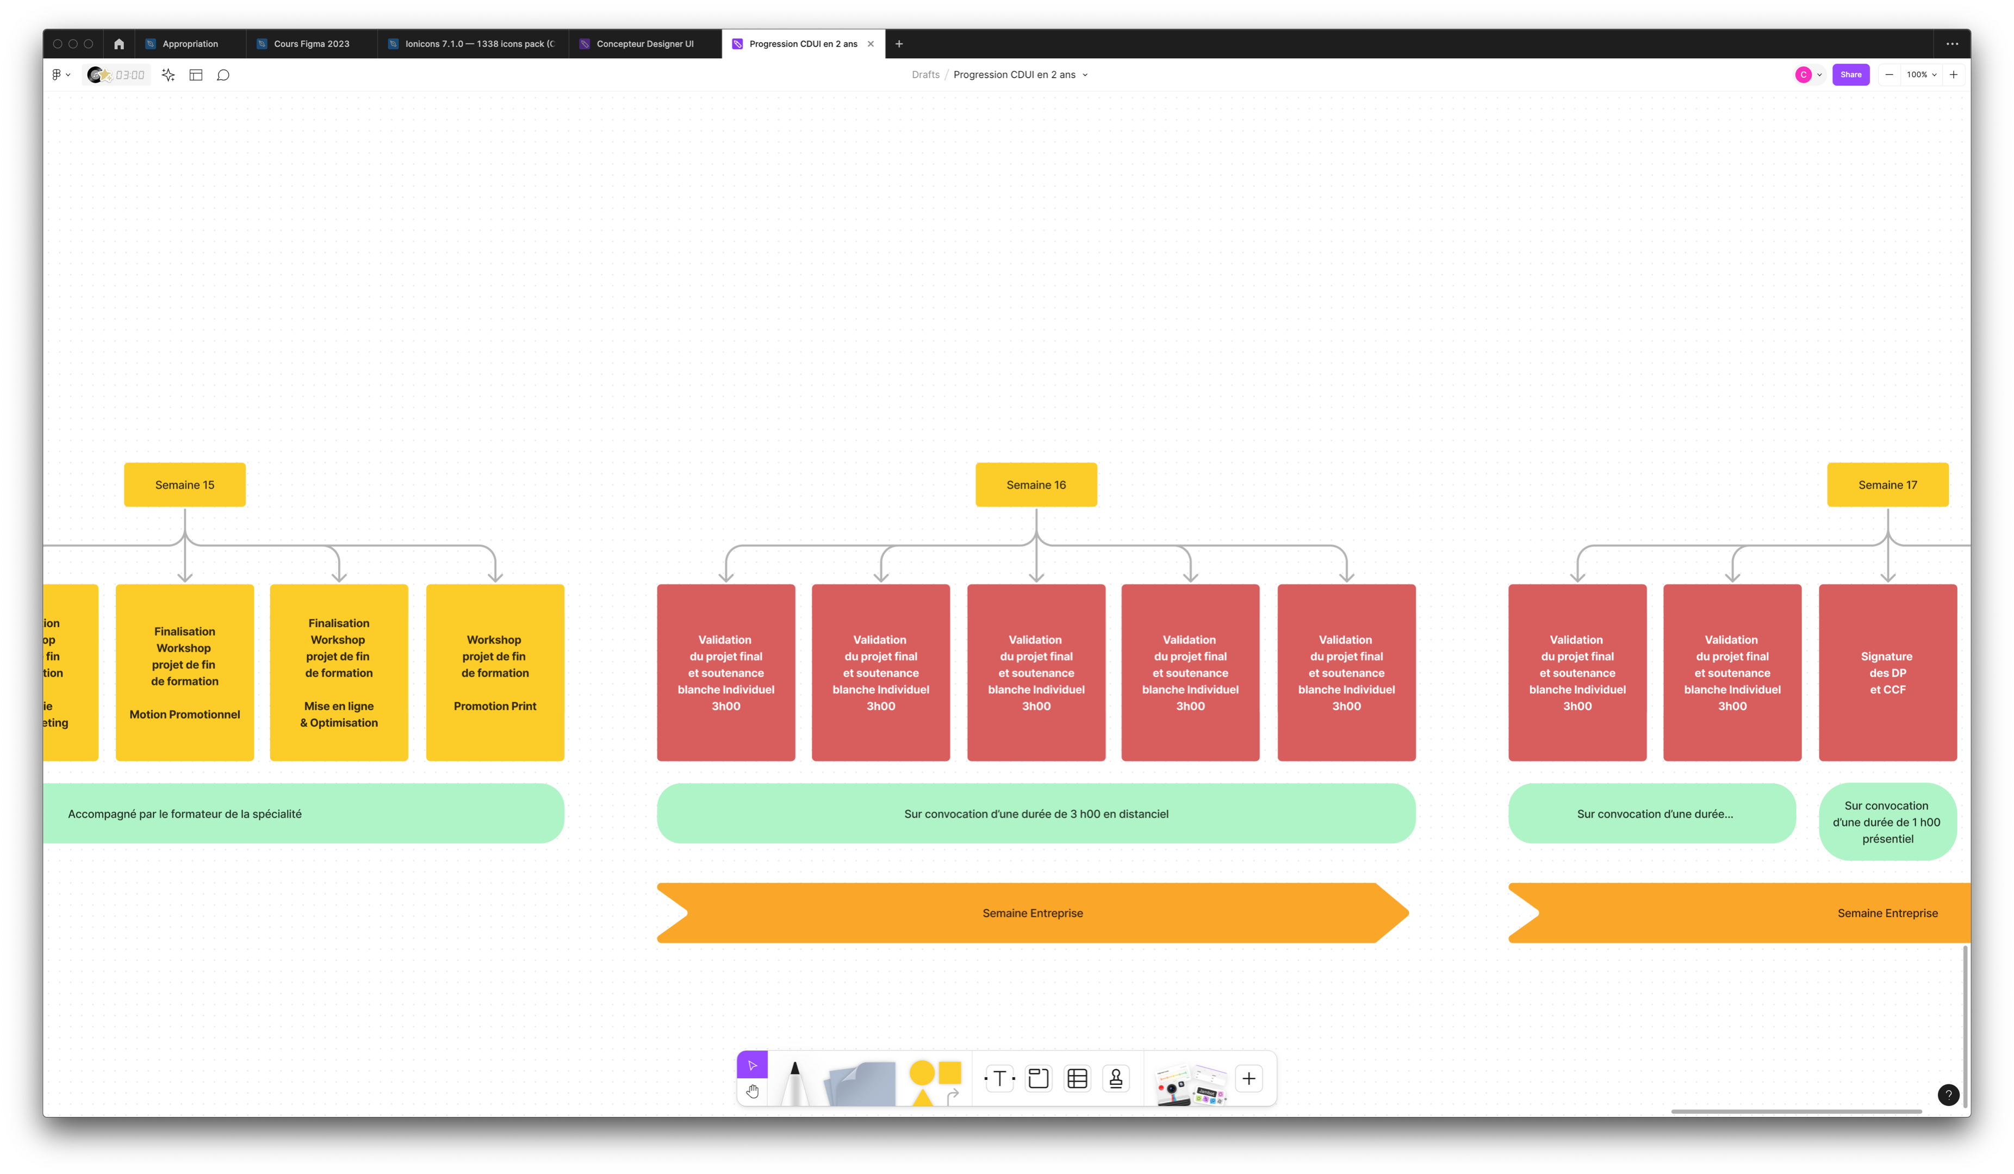The width and height of the screenshot is (2014, 1174).
Task: Activate the select cursor tool
Action: tap(752, 1065)
